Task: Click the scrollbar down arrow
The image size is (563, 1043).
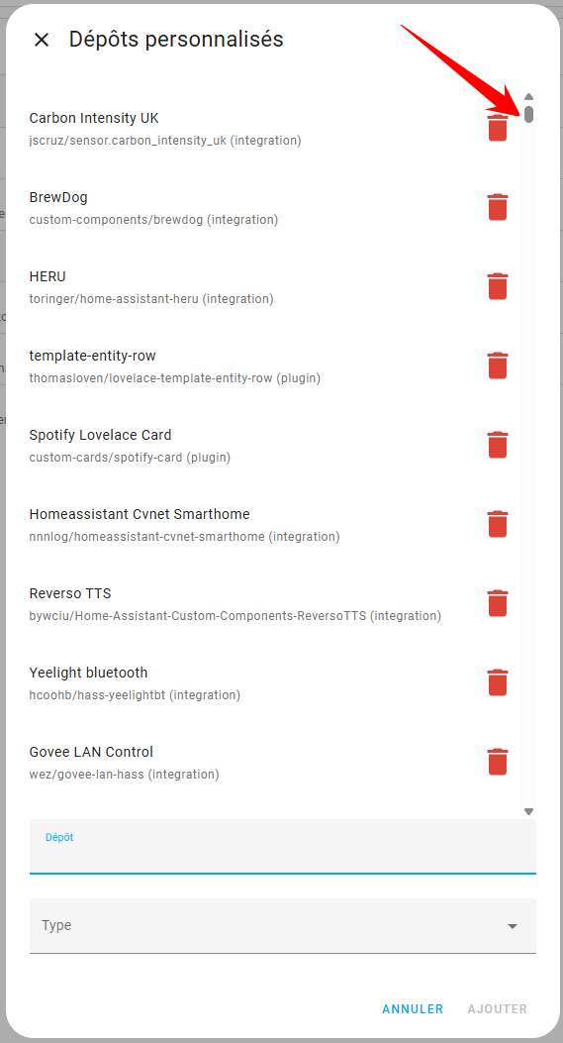Action: point(529,811)
